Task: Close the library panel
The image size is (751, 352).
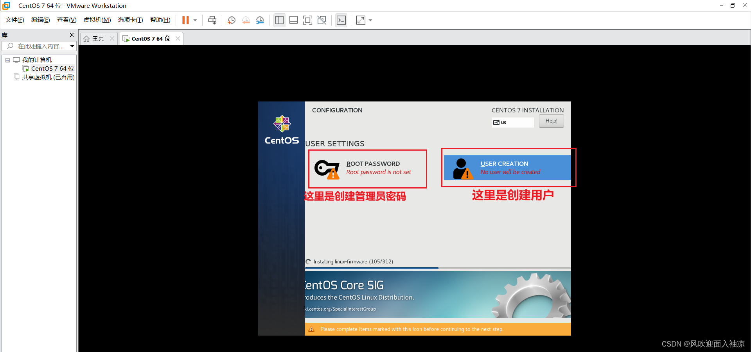Action: pos(72,35)
